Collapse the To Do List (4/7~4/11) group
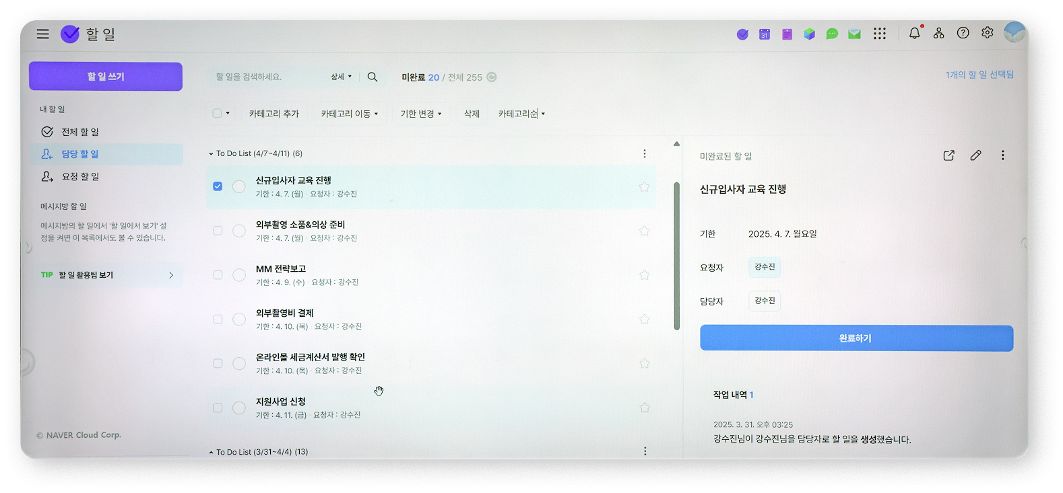This screenshot has width=1063, height=493. click(x=211, y=154)
